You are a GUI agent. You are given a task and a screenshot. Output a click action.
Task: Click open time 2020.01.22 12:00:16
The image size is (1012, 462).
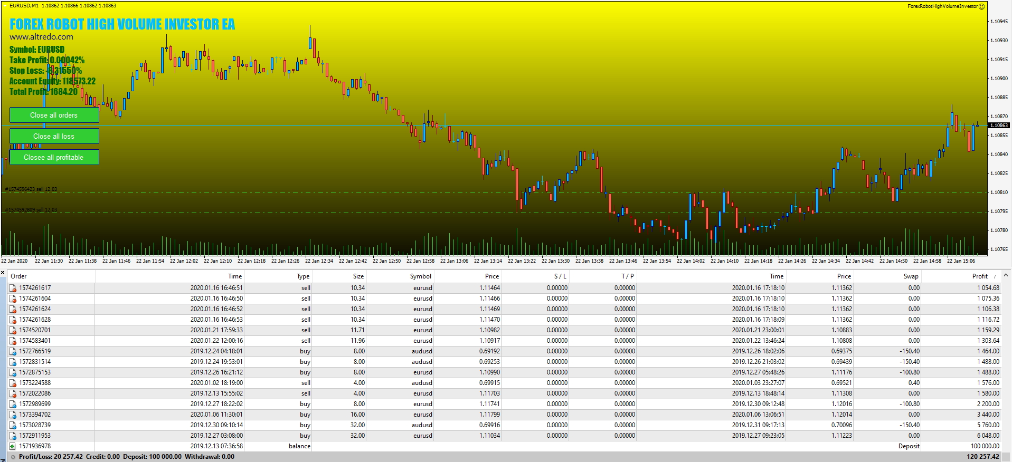(x=216, y=341)
